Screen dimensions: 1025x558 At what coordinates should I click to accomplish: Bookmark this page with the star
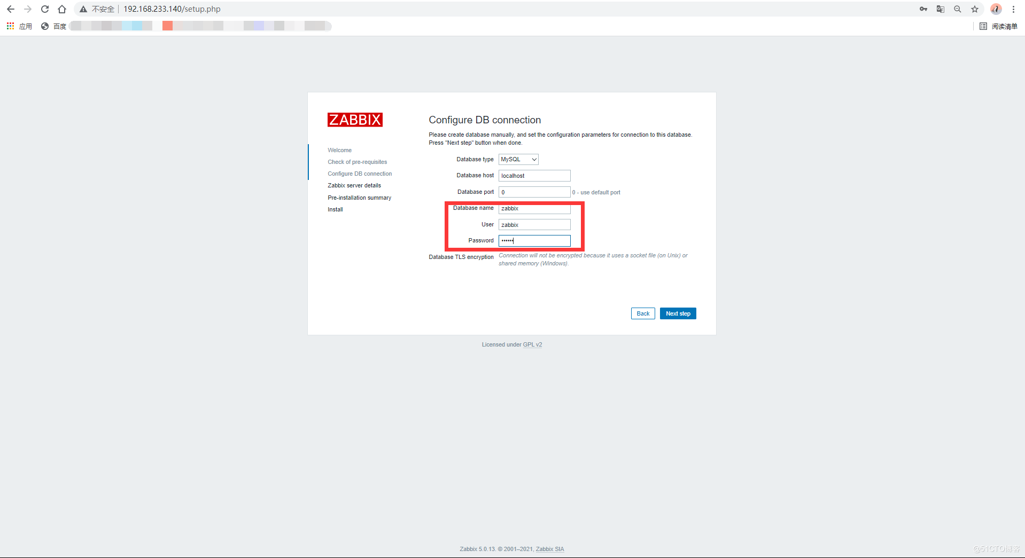(x=975, y=9)
